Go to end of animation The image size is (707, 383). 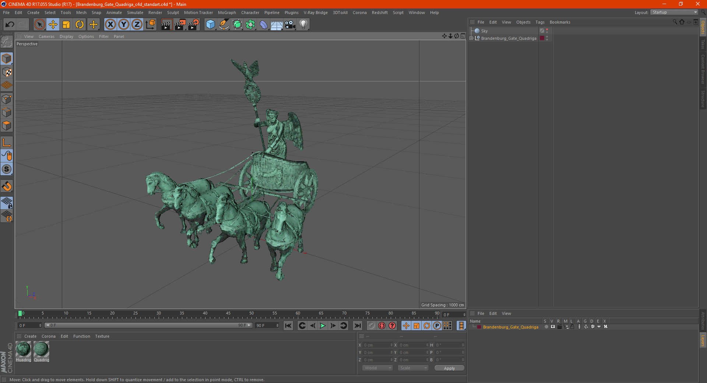[x=357, y=326]
